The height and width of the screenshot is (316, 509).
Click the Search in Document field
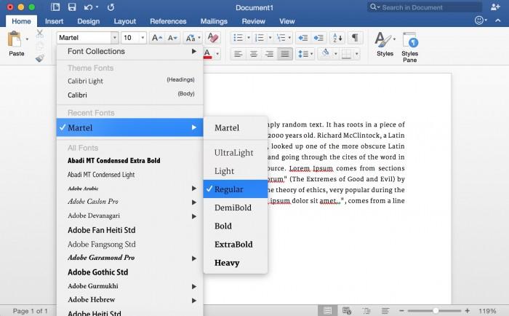[x=425, y=7]
